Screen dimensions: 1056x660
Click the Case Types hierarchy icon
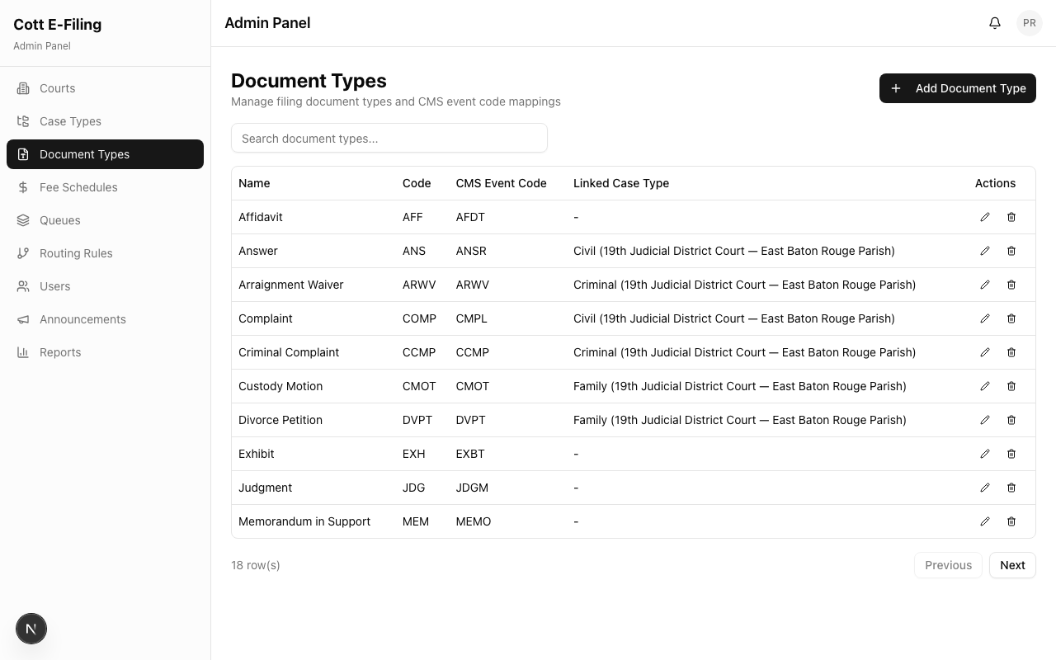tap(23, 121)
